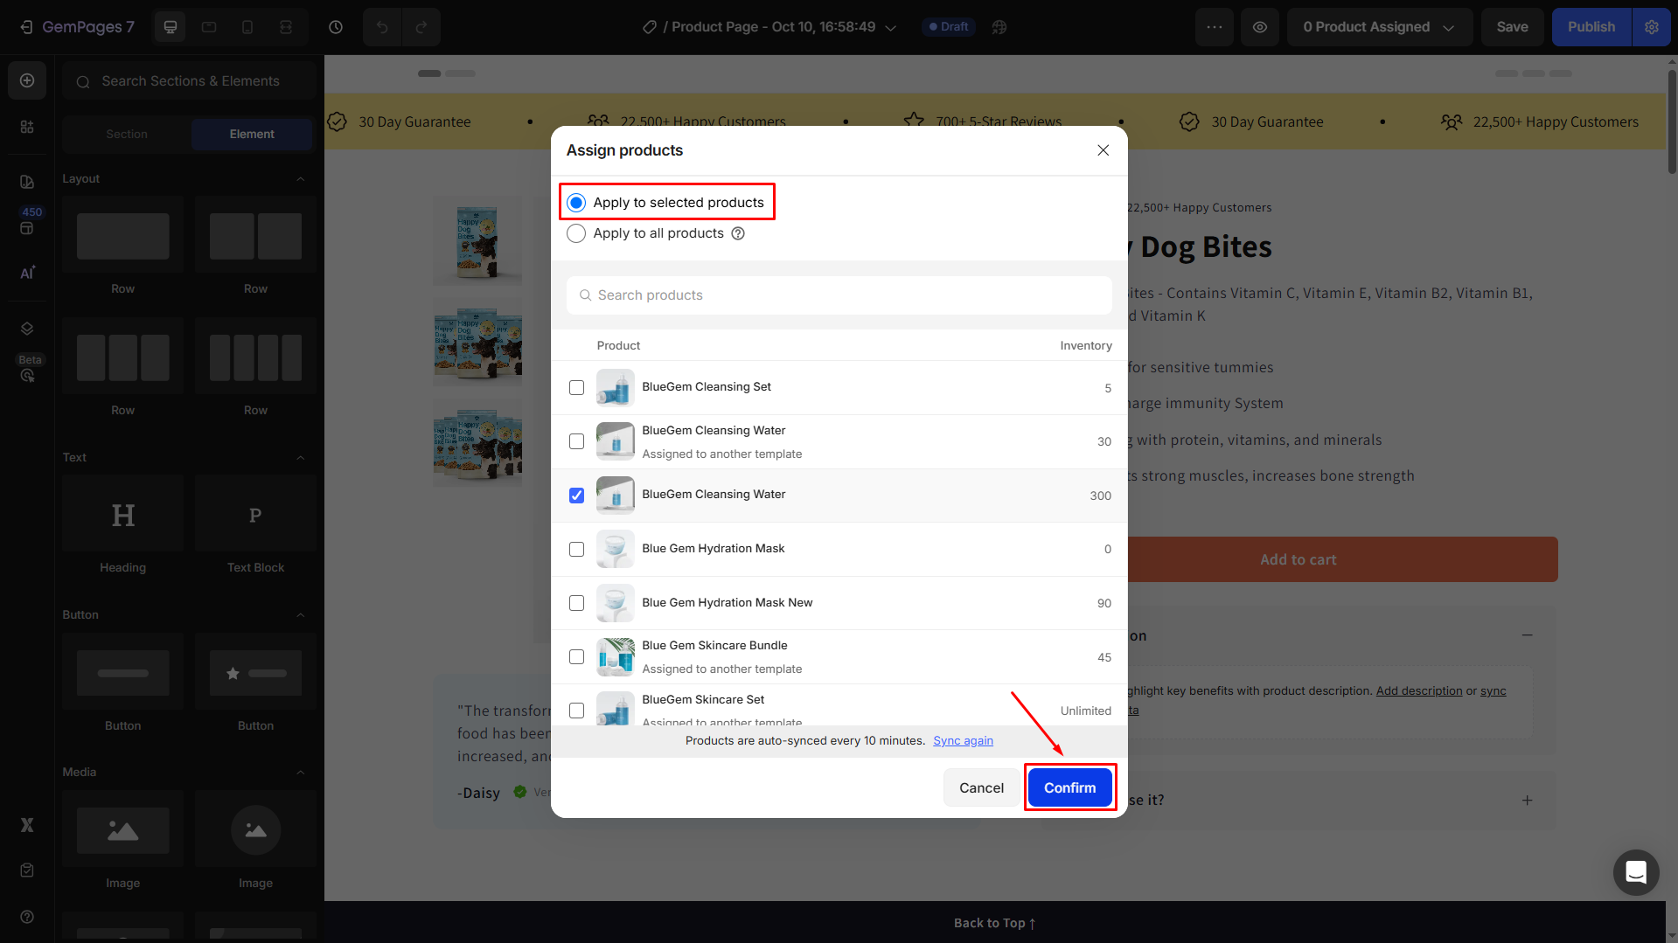1678x943 pixels.
Task: Switch to the Element tab
Action: 252,134
